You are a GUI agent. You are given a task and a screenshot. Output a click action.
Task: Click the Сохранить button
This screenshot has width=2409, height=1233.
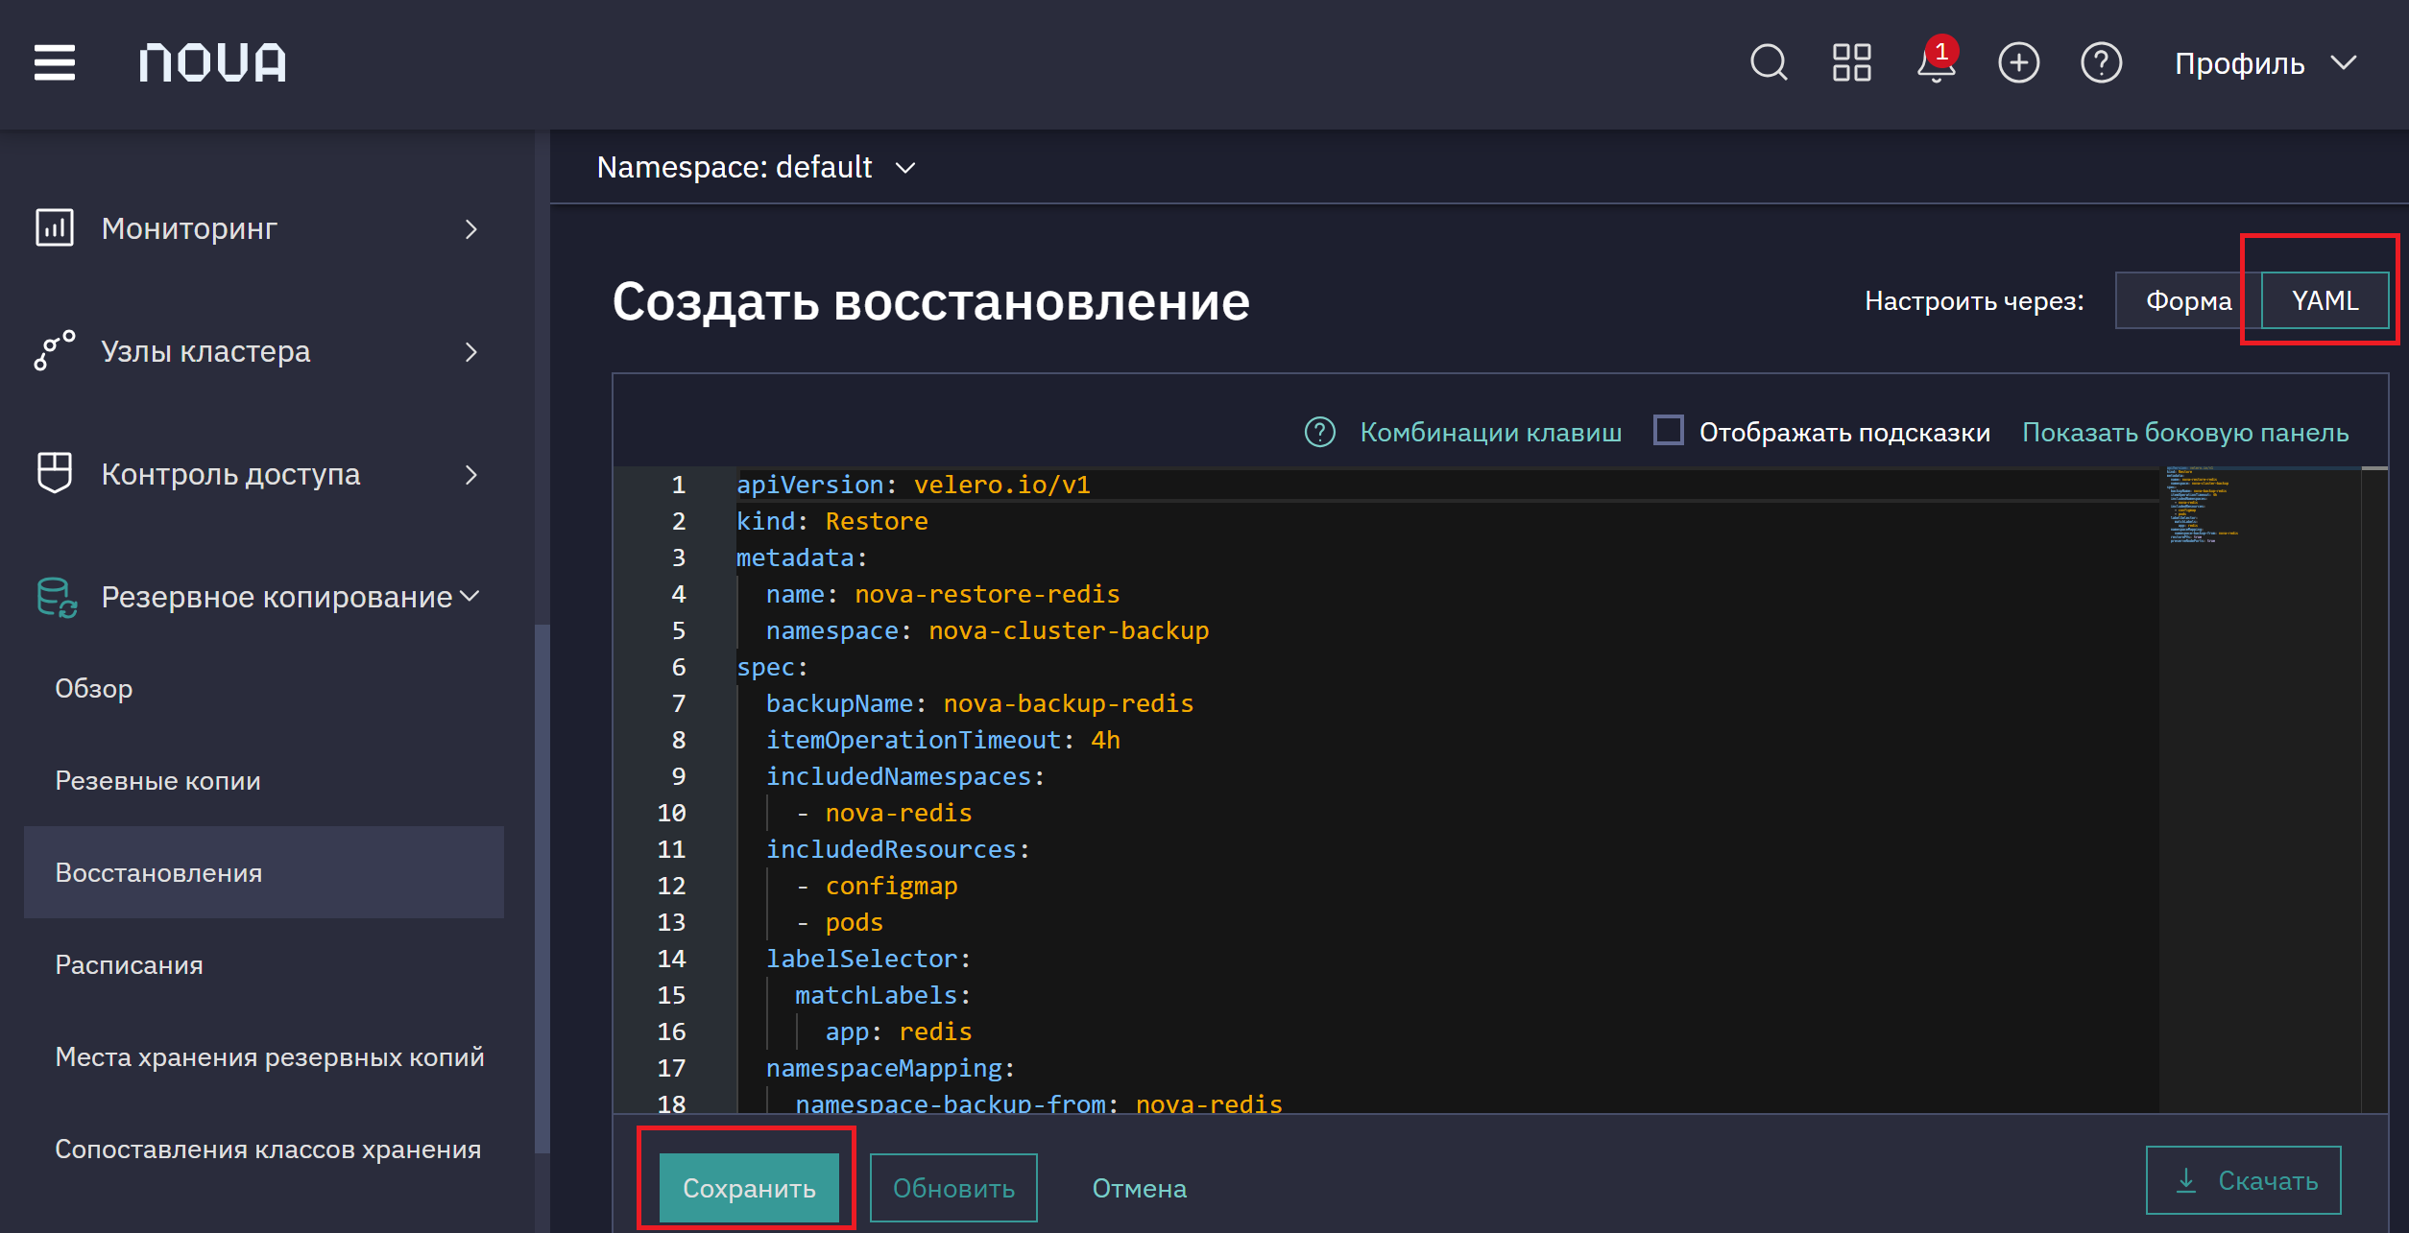749,1188
